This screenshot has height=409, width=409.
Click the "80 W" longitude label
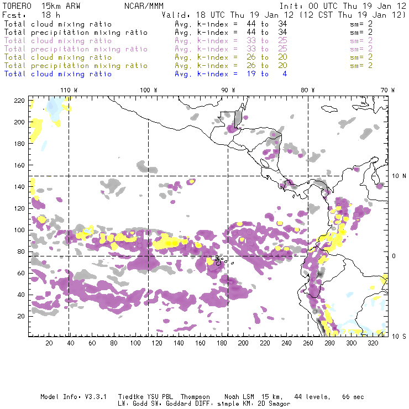pos(307,90)
